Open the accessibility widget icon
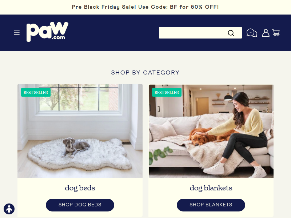The width and height of the screenshot is (291, 218). tap(9, 209)
